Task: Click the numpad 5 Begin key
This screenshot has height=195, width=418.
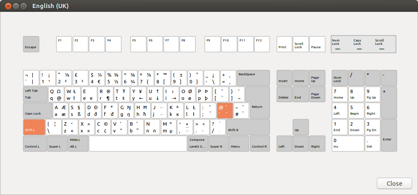Action: point(356,111)
